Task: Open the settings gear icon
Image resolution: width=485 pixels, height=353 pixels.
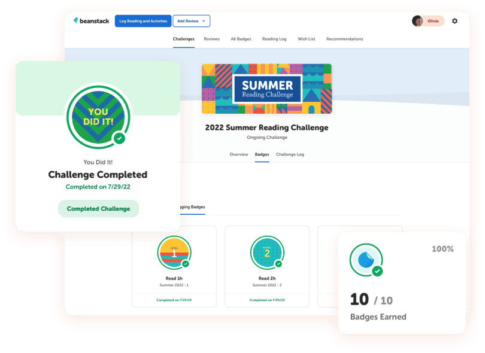Action: 454,21
